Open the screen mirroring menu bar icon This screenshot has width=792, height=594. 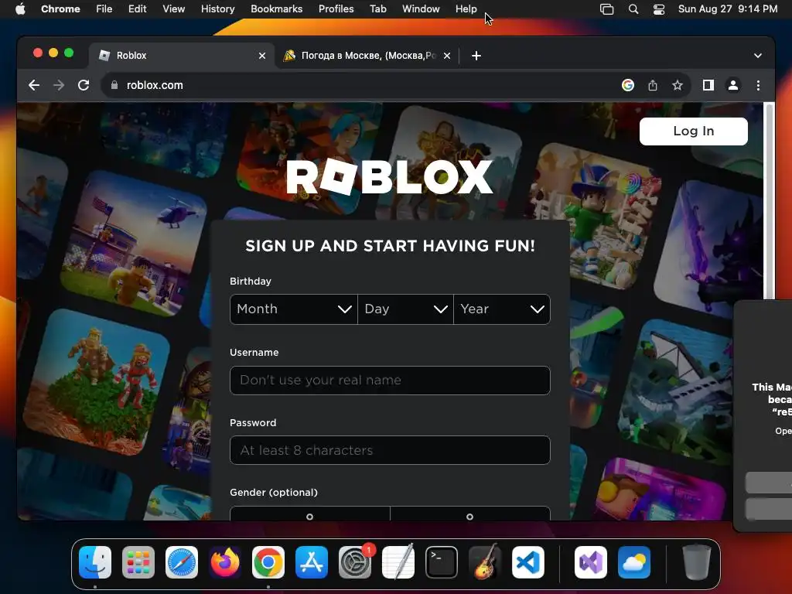click(606, 9)
